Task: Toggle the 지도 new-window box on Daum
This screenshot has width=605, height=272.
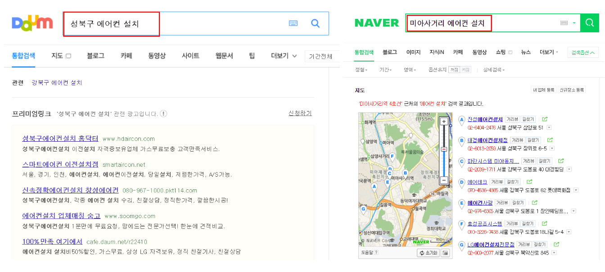Action: [68, 56]
